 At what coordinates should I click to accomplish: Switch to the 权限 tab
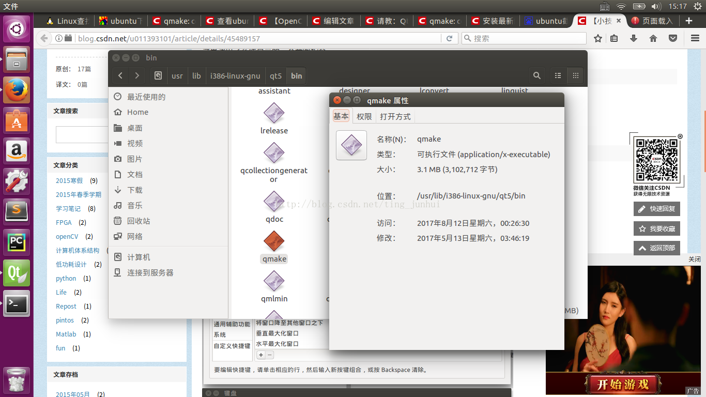(364, 116)
